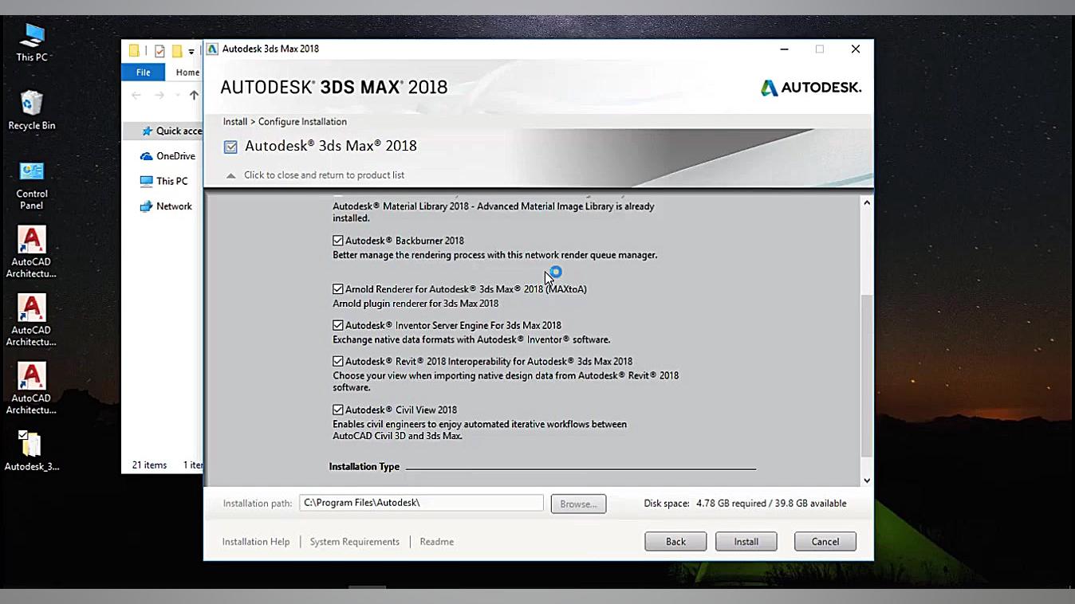Open the Home tab in Explorer
1075x604 pixels.
pos(187,72)
